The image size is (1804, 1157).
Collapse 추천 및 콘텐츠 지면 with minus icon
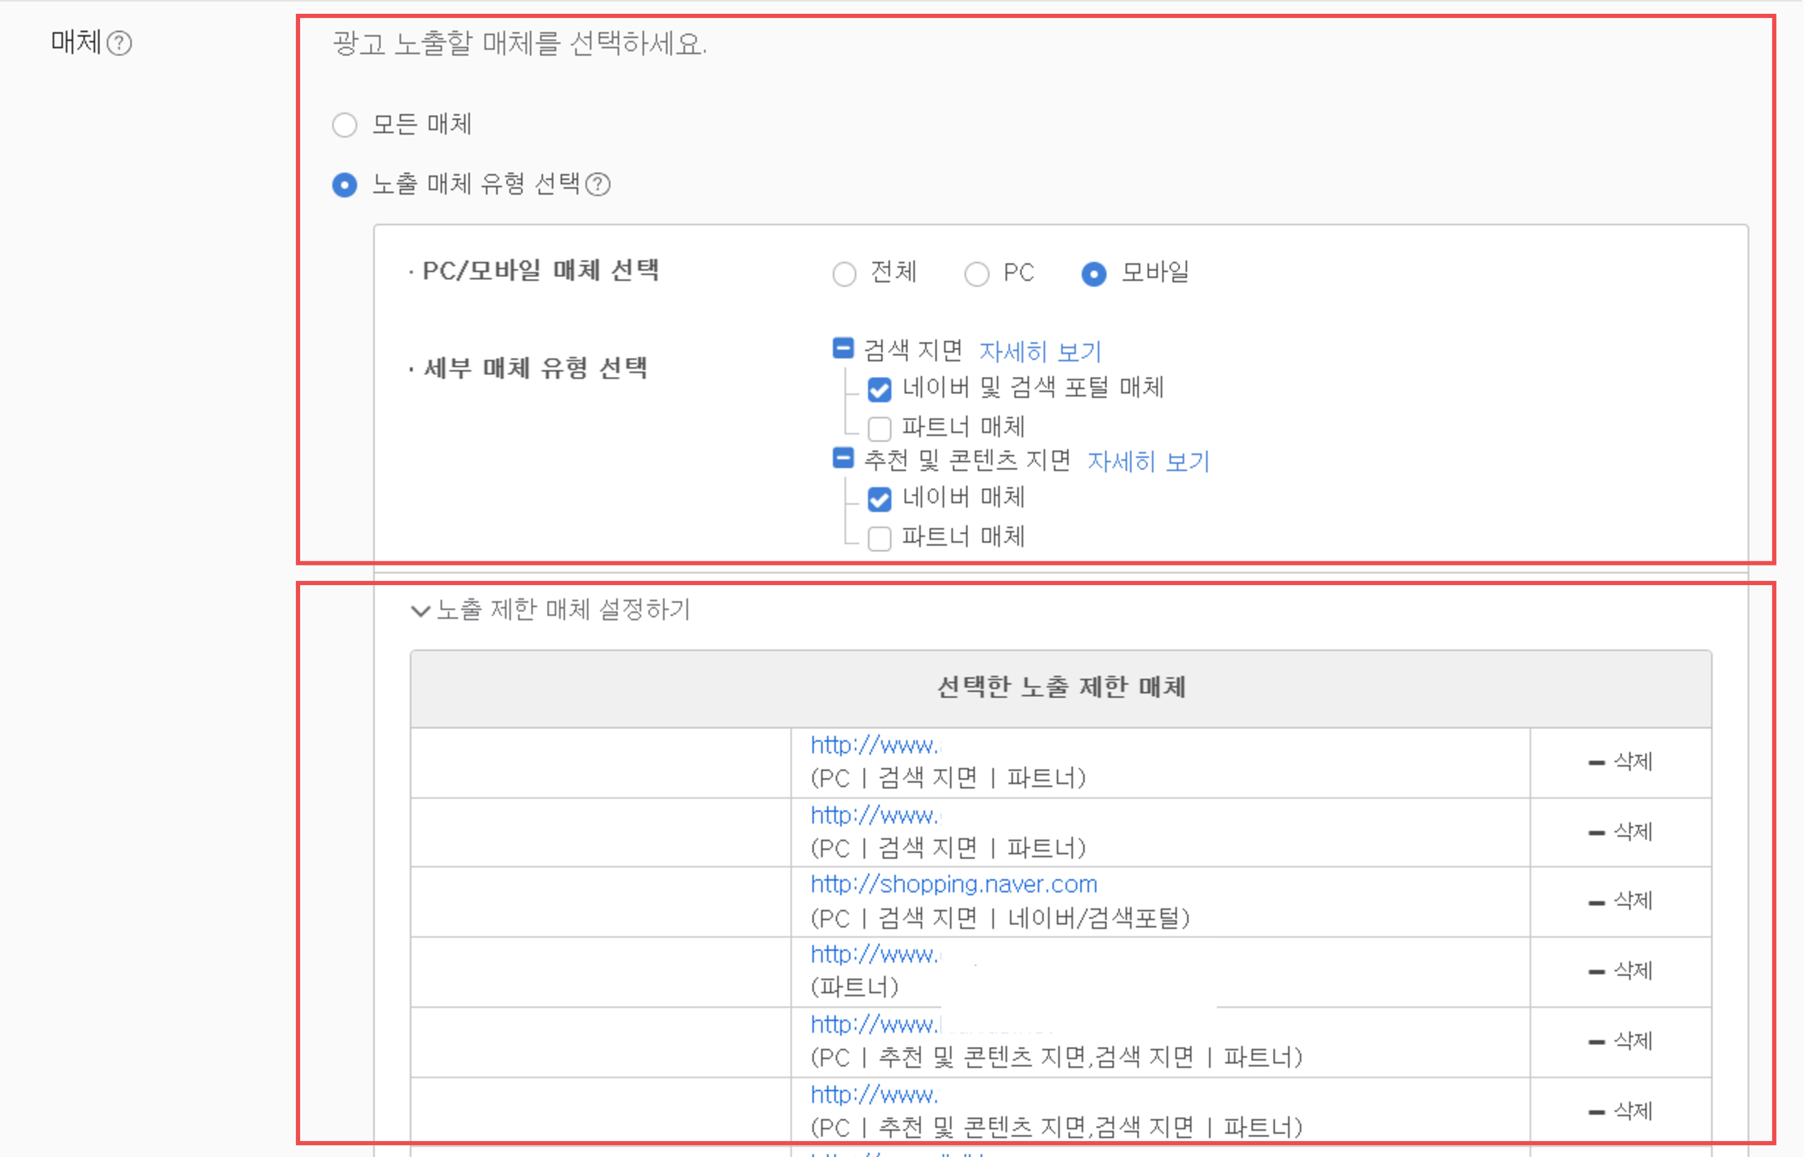(843, 459)
